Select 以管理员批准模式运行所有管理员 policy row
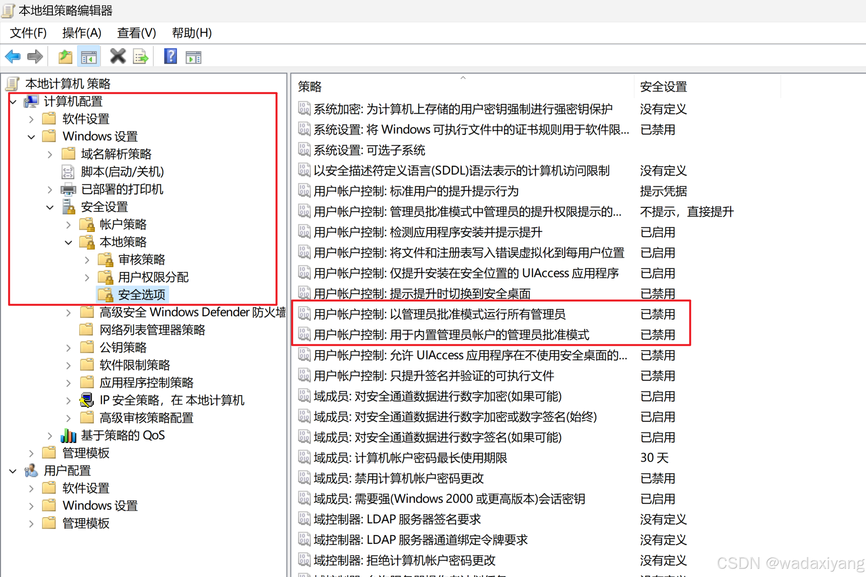 pos(439,314)
